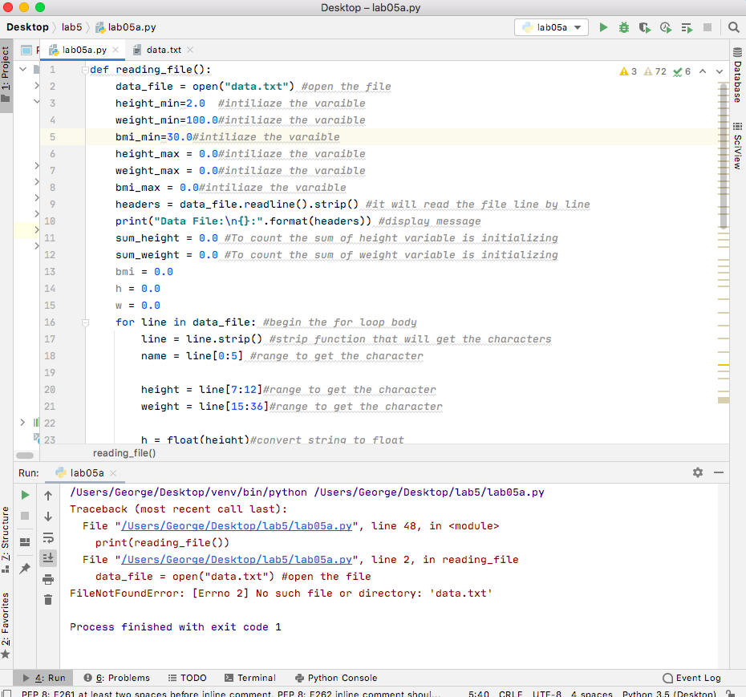Viewport: 746px width, 697px height.
Task: Open the Terminal tool window tab
Action: (250, 678)
